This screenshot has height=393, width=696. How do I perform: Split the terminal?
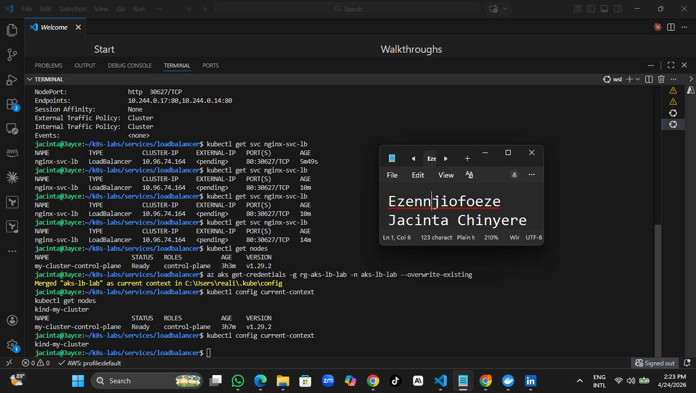649,79
